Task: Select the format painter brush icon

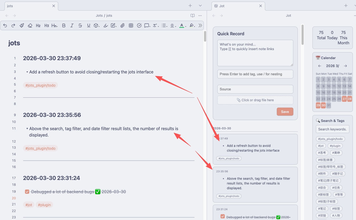Action: (22, 25)
